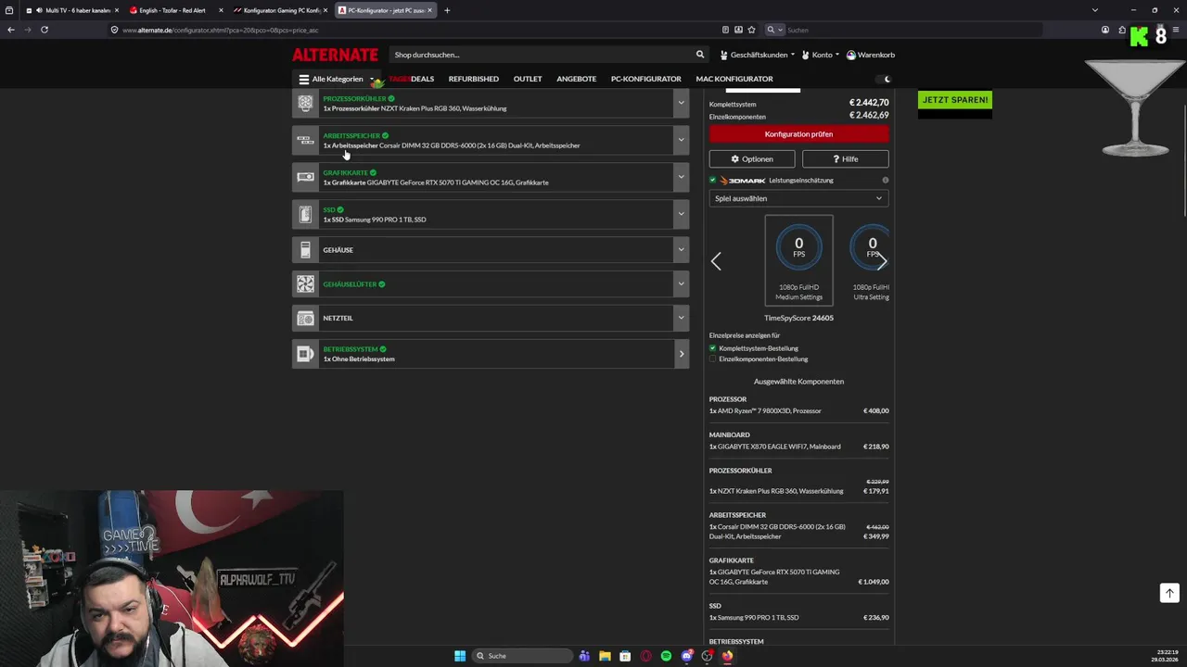The height and width of the screenshot is (667, 1187).
Task: Open File Explorer from the taskbar
Action: pyautogui.click(x=605, y=656)
